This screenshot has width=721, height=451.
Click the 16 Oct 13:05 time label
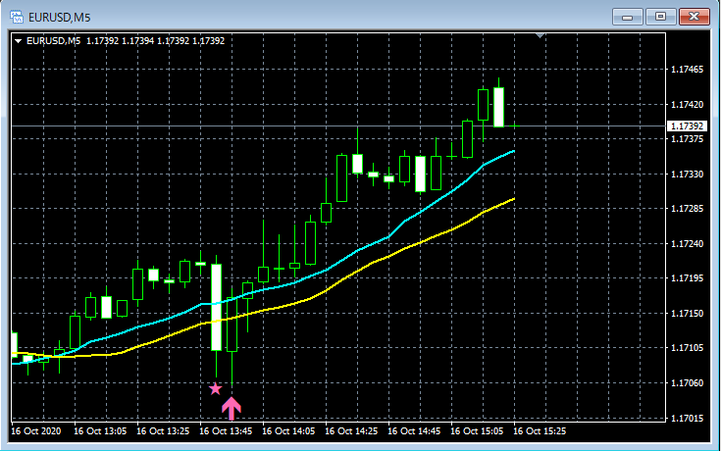(x=100, y=431)
